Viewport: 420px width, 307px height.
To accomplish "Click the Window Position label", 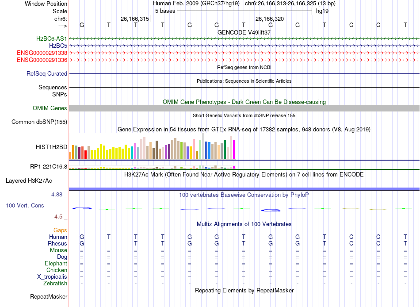I will [x=46, y=4].
